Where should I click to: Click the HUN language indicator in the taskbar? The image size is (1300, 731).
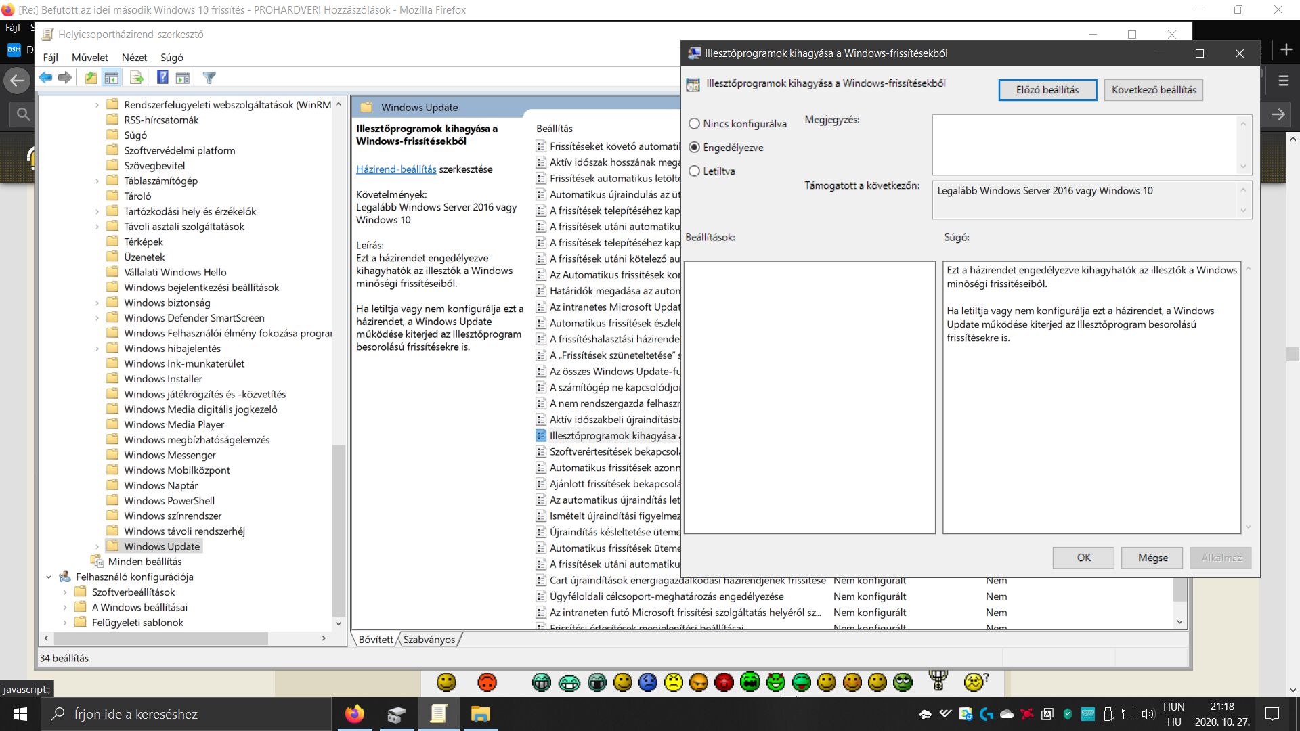[1173, 707]
